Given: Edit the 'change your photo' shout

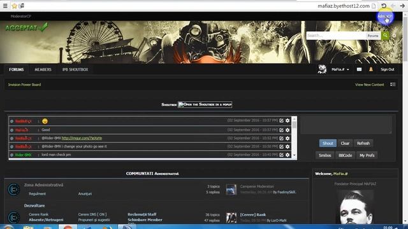Looking at the screenshot, I should click(281, 146).
